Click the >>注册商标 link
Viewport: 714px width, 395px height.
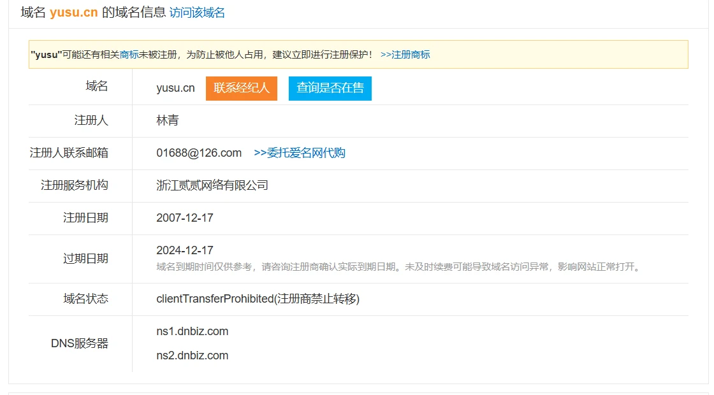point(405,55)
